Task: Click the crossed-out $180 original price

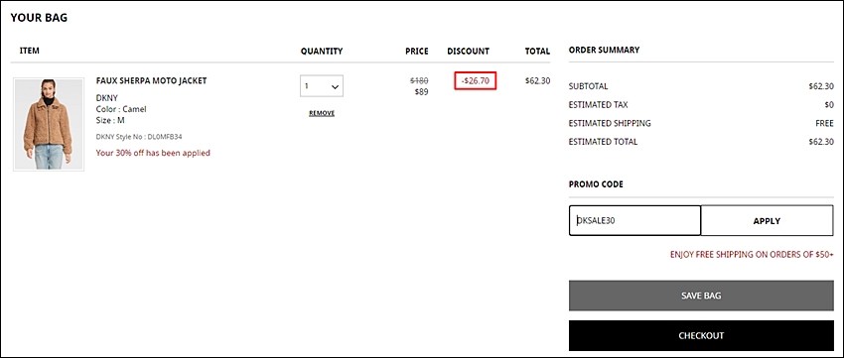Action: point(419,80)
